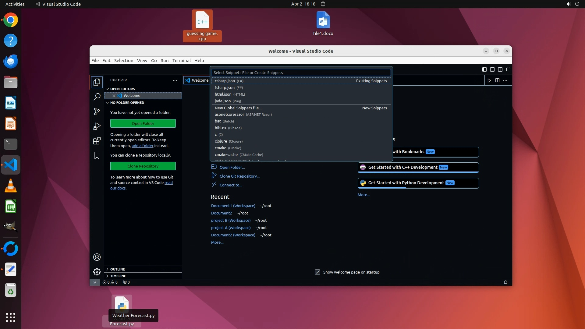Image resolution: width=585 pixels, height=329 pixels.
Task: Open project B (Workspace) recent link
Action: tap(231, 220)
